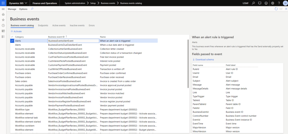
Task: Click the Name column header
Action: (x=103, y=37)
